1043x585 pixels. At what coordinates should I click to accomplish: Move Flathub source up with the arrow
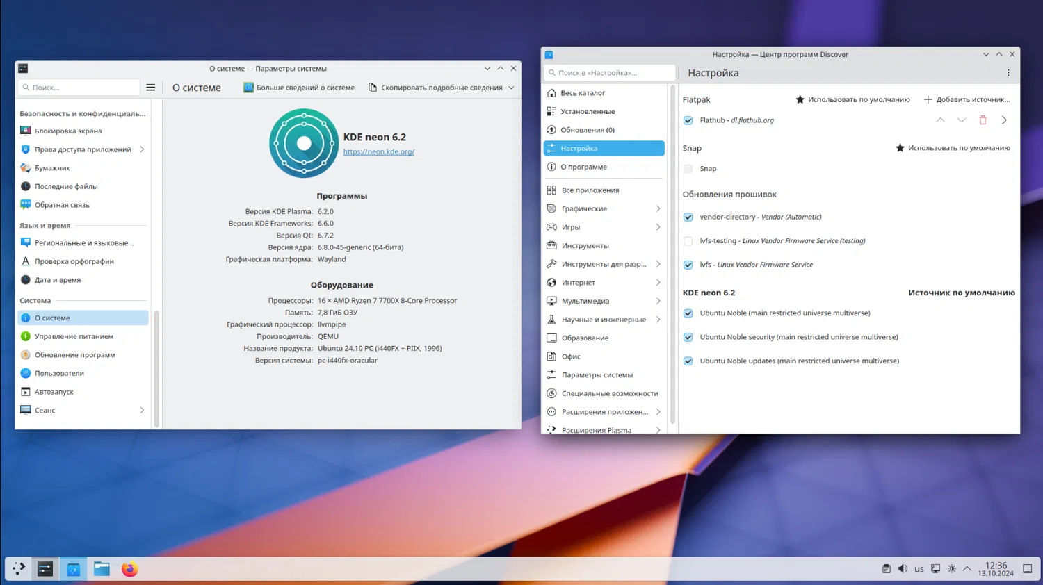[x=940, y=120]
